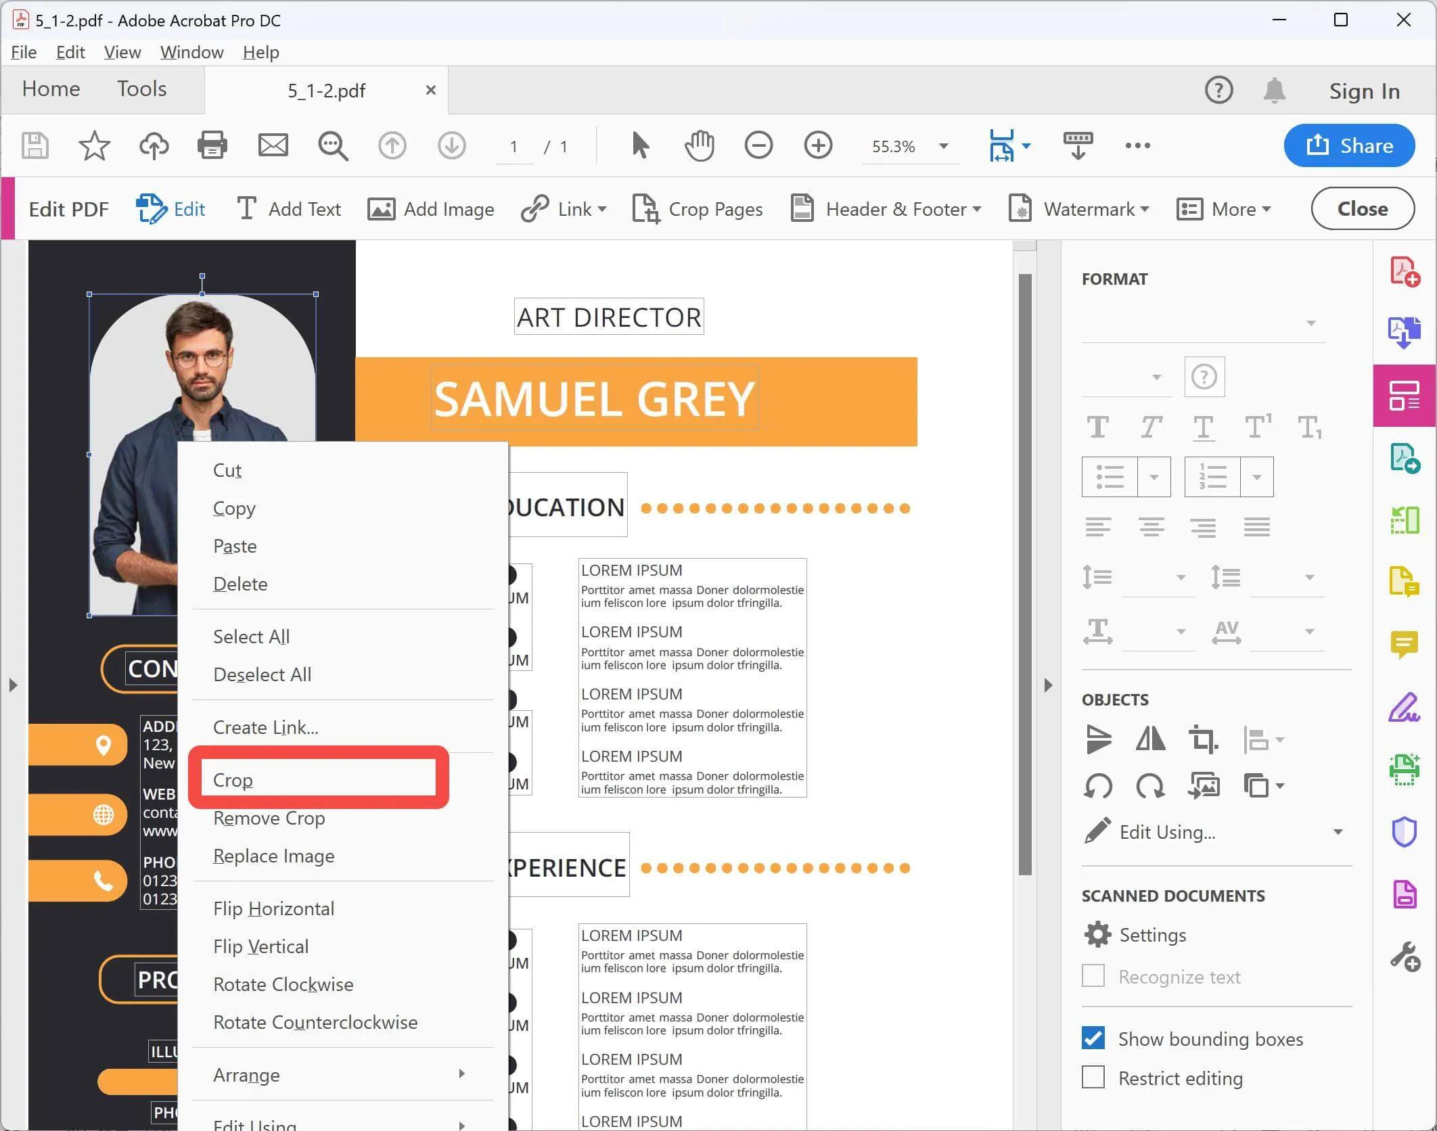This screenshot has width=1437, height=1131.
Task: Click the Flip Vertical object icon
Action: pos(1098,739)
